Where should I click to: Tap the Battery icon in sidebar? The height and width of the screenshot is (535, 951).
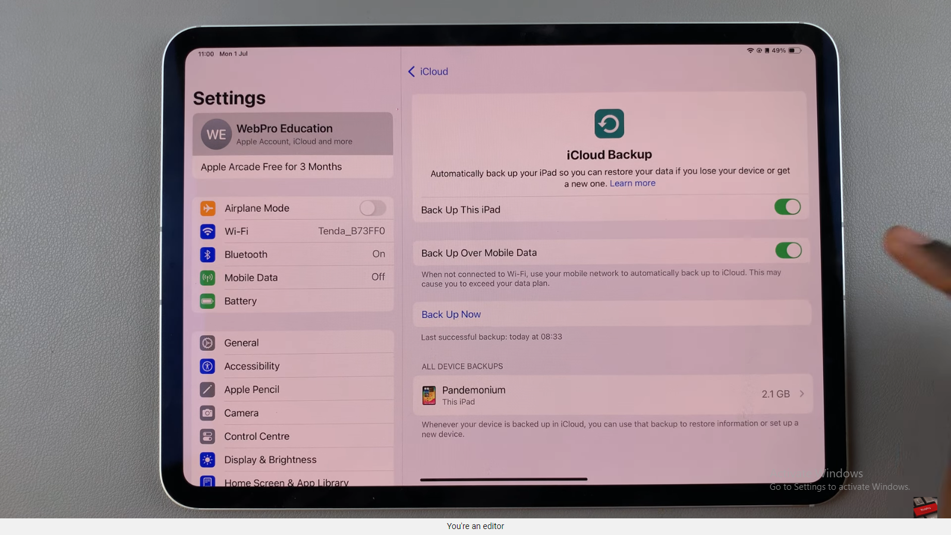[x=207, y=301]
